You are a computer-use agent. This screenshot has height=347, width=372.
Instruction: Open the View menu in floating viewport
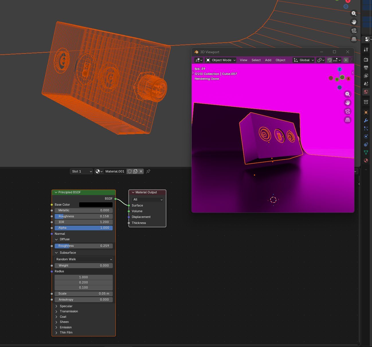pos(244,60)
